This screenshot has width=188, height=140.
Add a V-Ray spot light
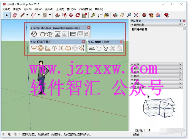click(48, 48)
